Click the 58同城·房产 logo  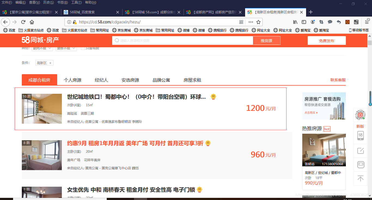click(x=40, y=40)
